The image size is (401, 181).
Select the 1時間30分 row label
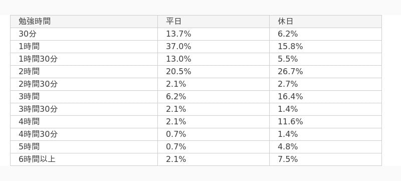(x=84, y=59)
